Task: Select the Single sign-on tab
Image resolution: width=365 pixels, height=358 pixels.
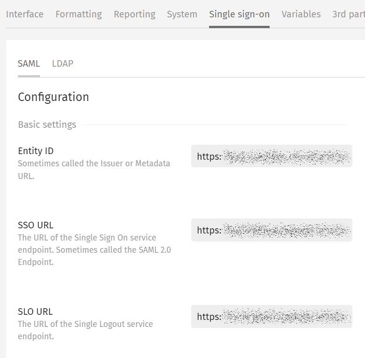Action: pyautogui.click(x=239, y=14)
